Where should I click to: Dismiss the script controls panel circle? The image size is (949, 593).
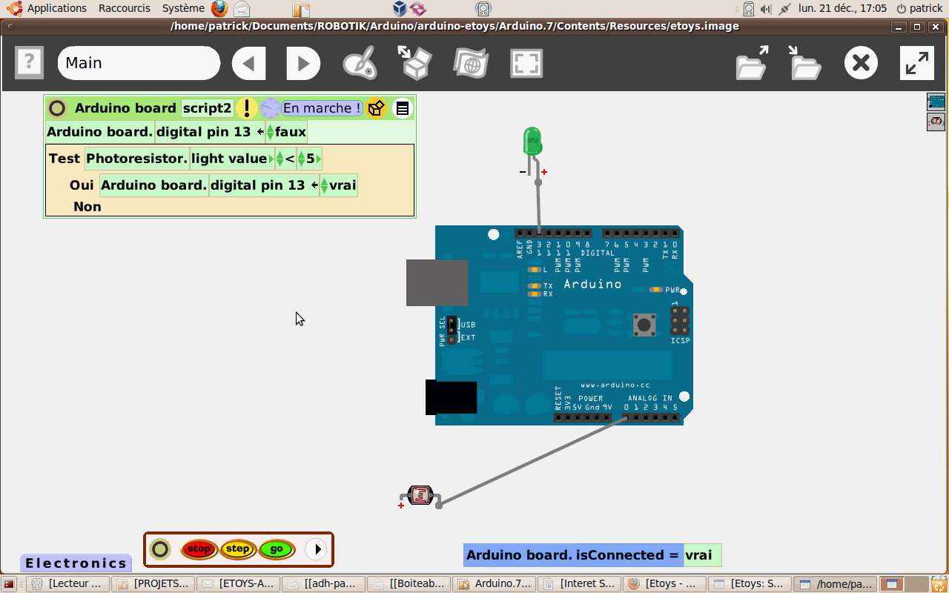(160, 549)
